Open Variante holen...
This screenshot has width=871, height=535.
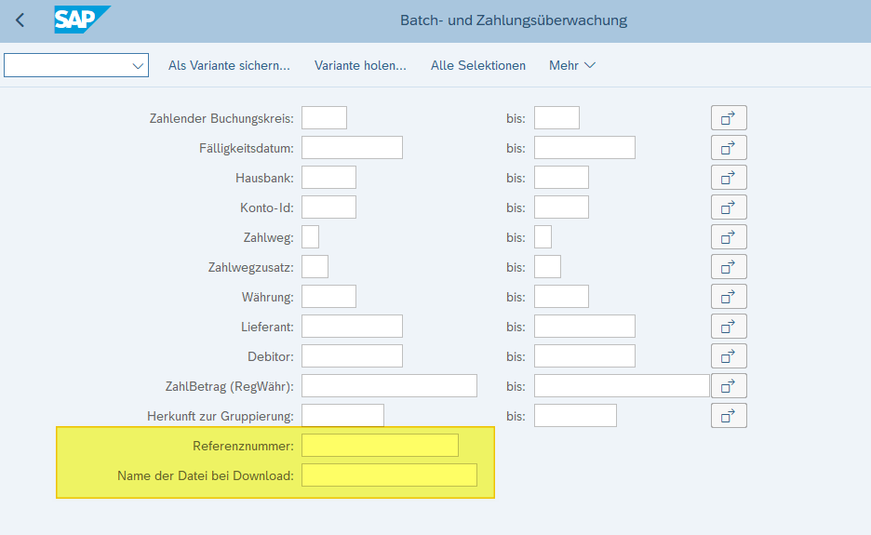coord(360,66)
